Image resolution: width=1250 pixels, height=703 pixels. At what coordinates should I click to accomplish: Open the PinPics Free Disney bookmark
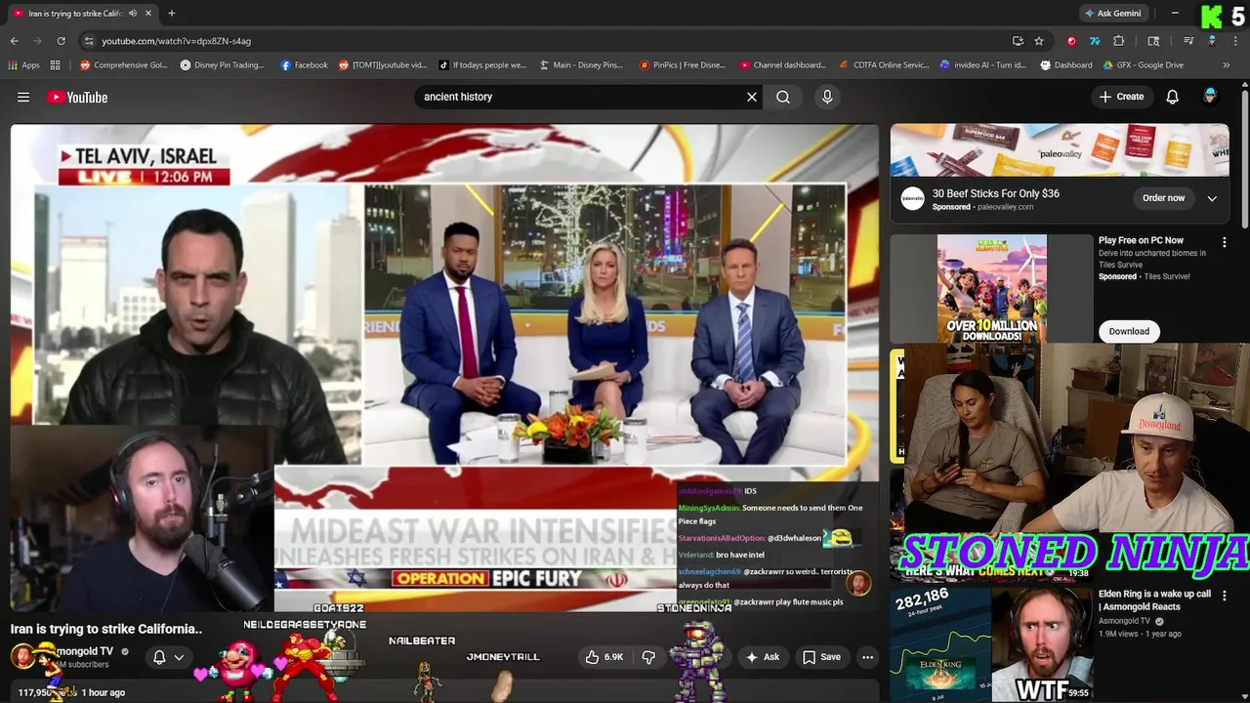tap(682, 65)
